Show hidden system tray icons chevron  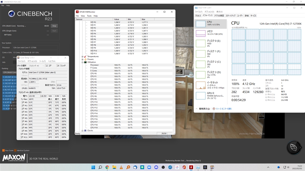click(268, 167)
